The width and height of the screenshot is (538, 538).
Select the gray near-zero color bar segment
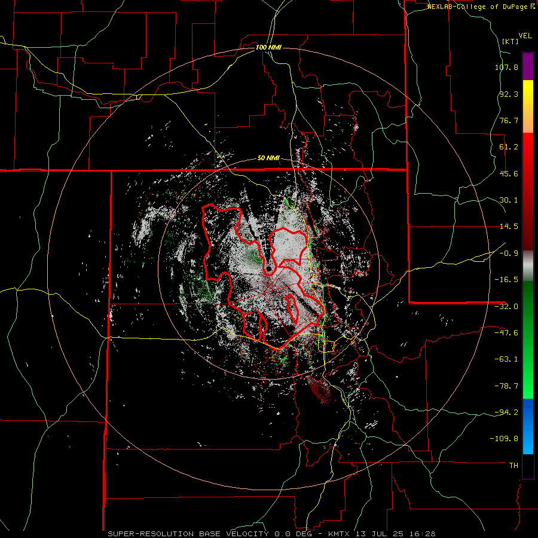[528, 266]
